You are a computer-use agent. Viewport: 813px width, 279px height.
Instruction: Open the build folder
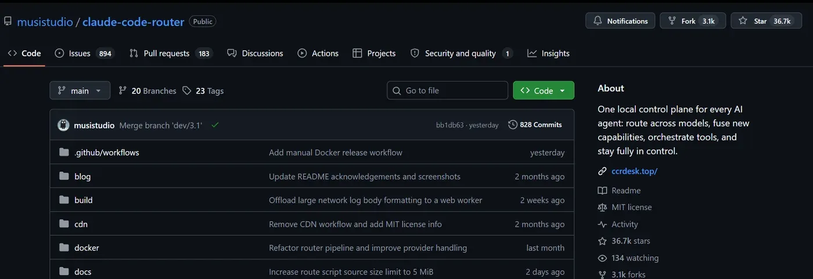click(x=84, y=201)
